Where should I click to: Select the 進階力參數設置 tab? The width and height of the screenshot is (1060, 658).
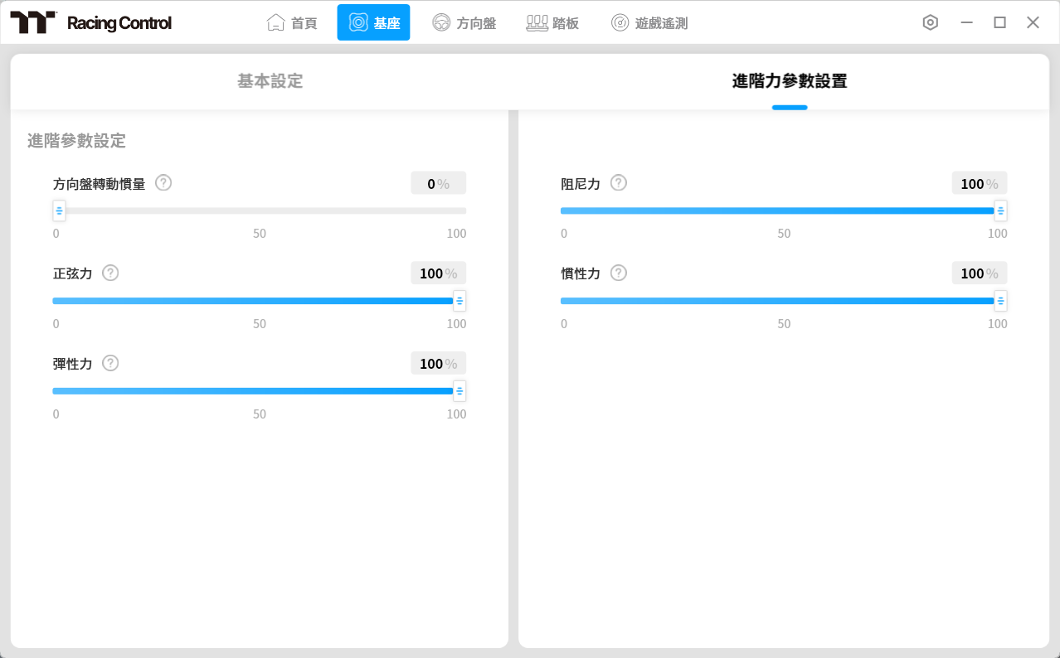(x=789, y=81)
